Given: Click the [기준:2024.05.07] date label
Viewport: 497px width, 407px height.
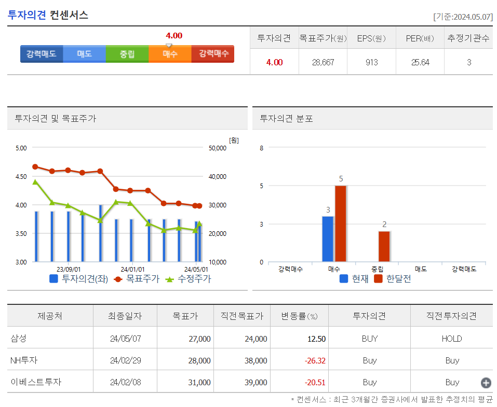Looking at the screenshot, I should point(463,17).
